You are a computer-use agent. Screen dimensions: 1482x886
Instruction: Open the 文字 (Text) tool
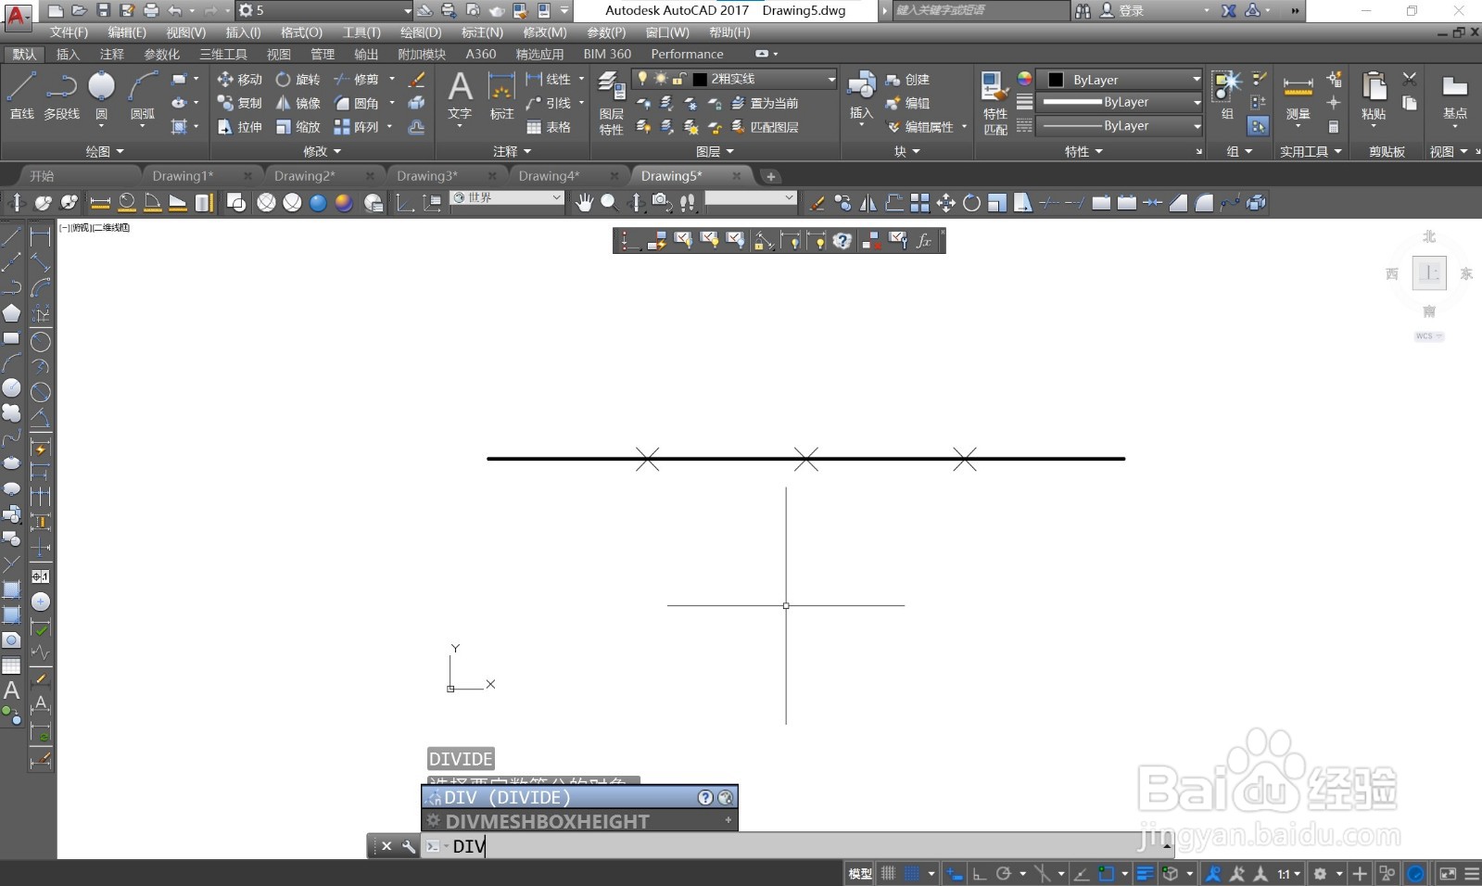460,96
